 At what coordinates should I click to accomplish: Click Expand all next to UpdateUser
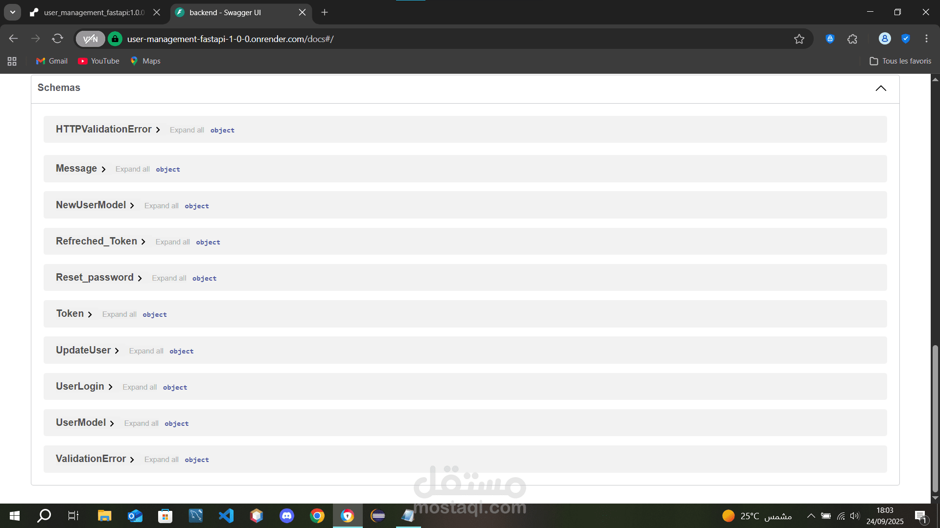pos(146,351)
